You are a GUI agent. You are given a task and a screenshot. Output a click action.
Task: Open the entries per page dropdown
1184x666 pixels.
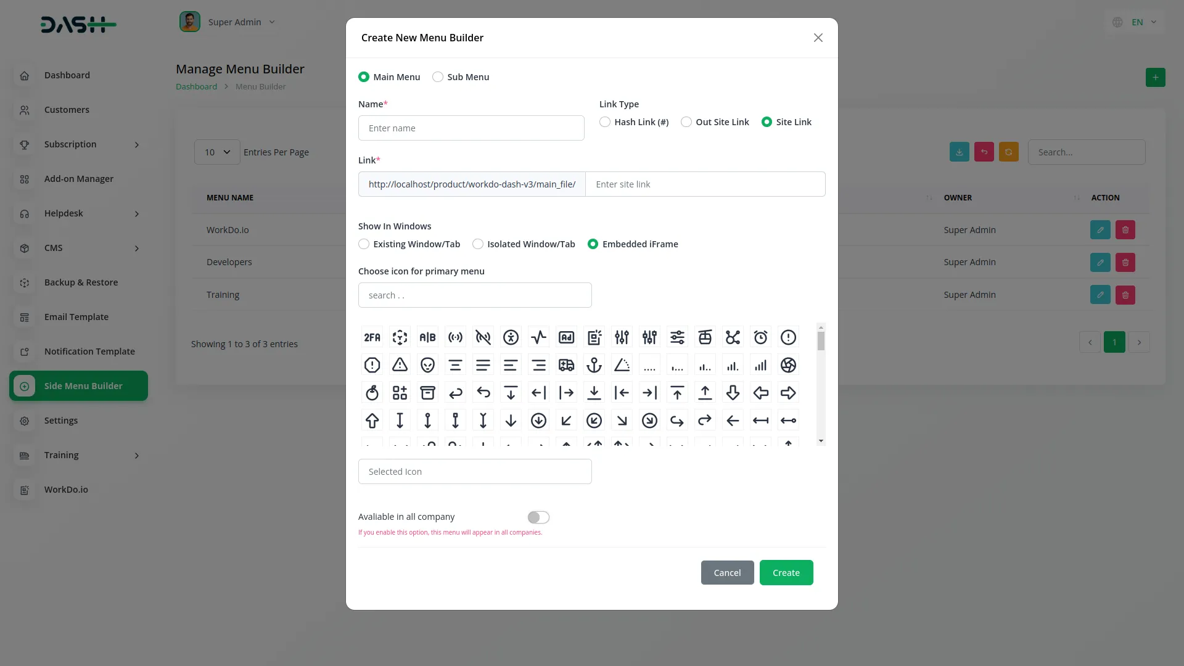217,152
